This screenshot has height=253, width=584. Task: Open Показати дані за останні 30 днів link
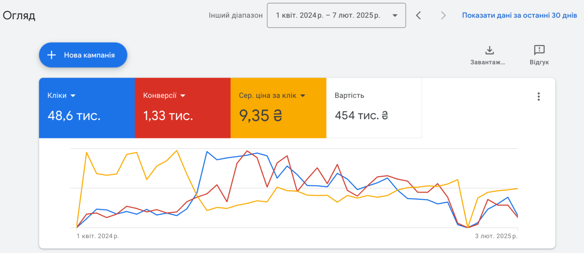click(519, 15)
